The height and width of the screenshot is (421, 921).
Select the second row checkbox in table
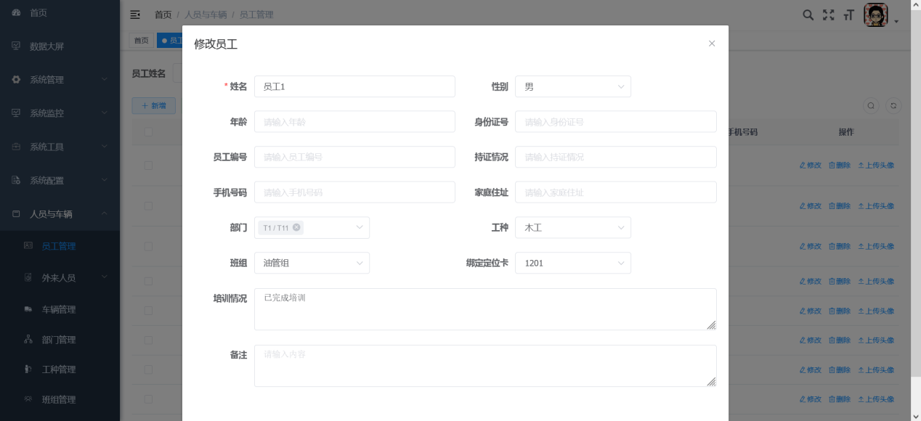pyautogui.click(x=148, y=206)
